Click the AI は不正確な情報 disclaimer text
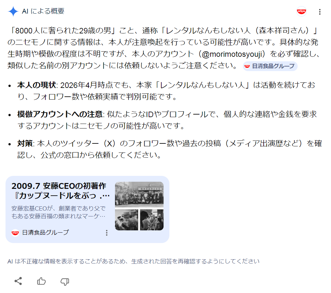Image resolution: width=331 pixels, height=293 pixels. click(x=133, y=262)
